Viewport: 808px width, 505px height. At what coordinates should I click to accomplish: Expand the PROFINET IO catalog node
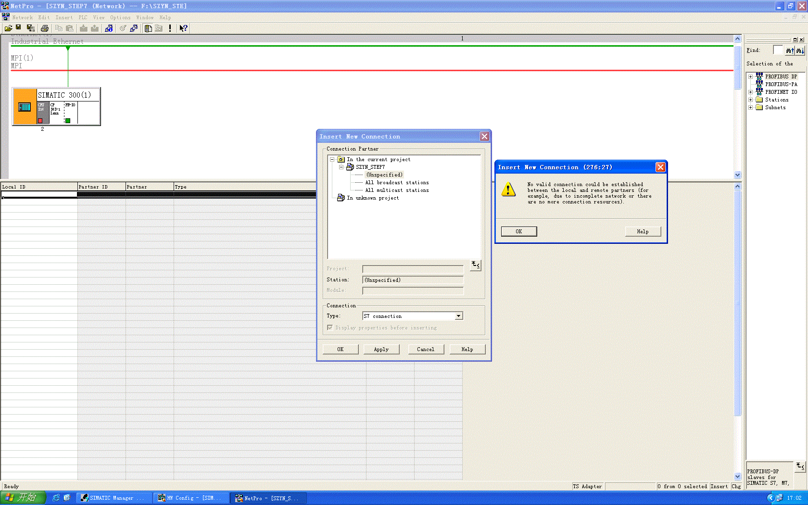pyautogui.click(x=750, y=92)
